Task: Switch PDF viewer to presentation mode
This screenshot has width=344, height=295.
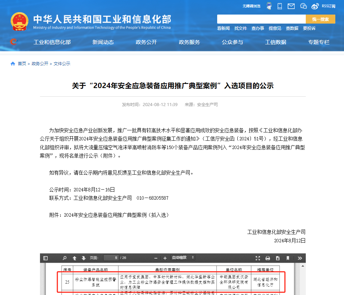Action: (258, 258)
